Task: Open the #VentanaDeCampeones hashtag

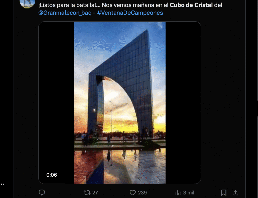Action: tap(130, 13)
